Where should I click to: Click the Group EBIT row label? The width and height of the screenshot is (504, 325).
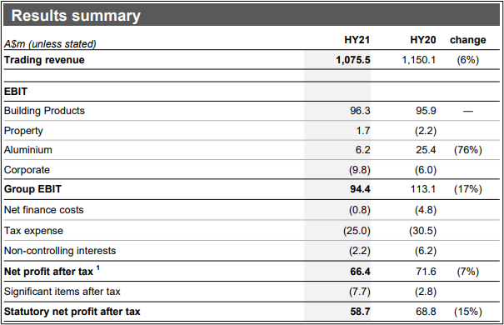click(32, 189)
